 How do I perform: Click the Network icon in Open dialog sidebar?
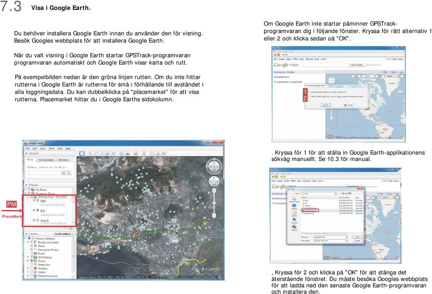(294, 227)
